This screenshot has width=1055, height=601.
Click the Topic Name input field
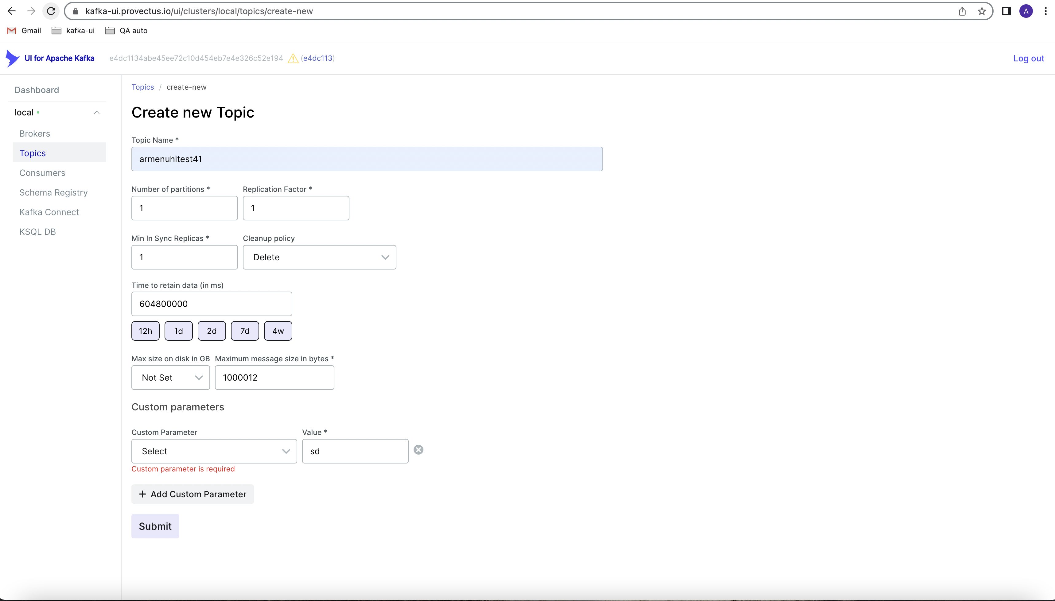coord(367,158)
